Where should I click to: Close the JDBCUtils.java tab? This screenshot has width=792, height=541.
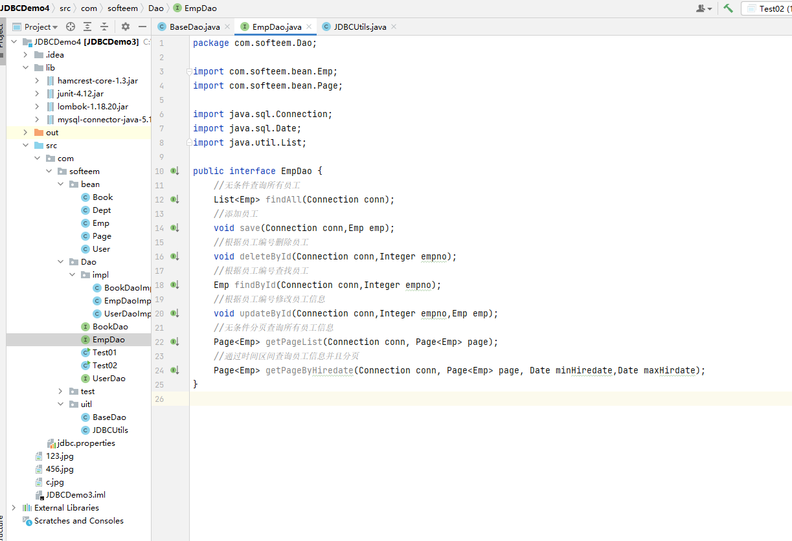point(394,27)
